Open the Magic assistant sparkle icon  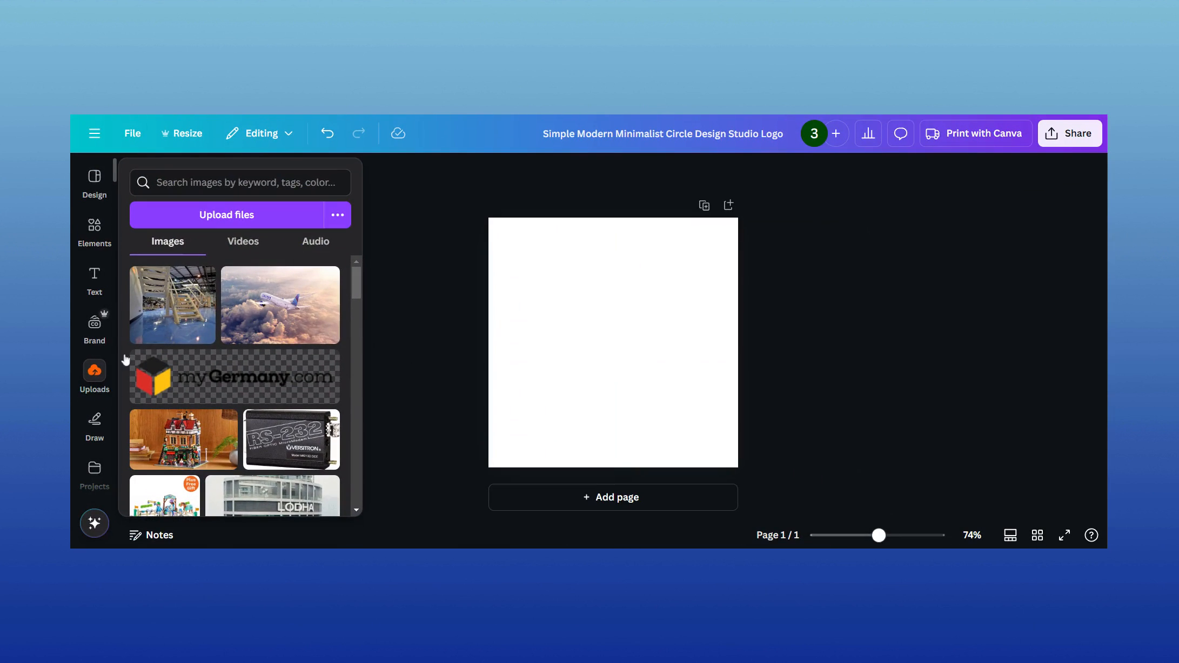pos(94,523)
